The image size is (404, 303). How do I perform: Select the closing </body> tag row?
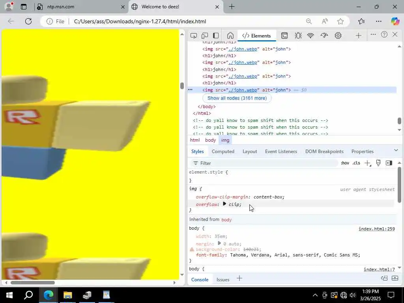(x=207, y=107)
